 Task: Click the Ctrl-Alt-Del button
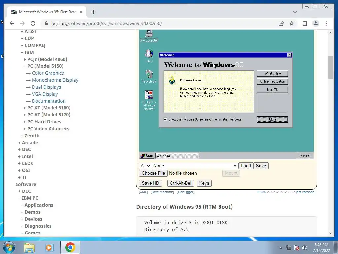pos(181,183)
